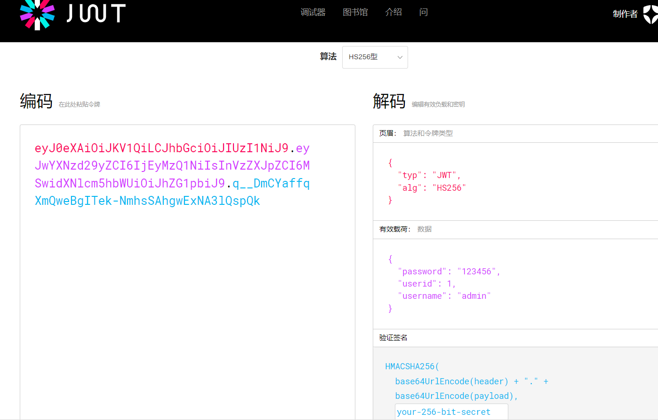Select the 问 navigation item
This screenshot has width=658, height=420.
click(x=423, y=12)
